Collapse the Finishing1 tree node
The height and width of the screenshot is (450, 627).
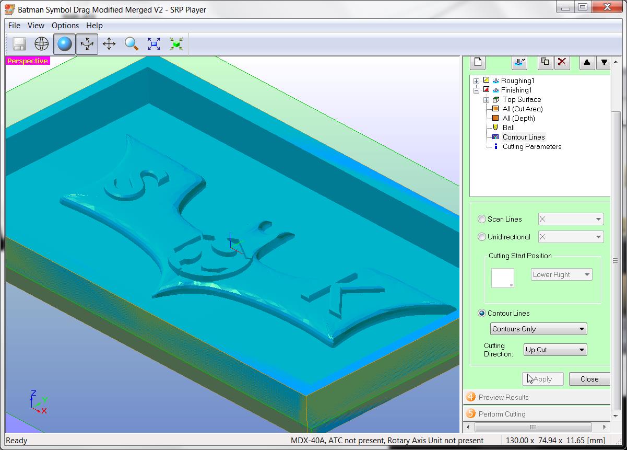pyautogui.click(x=476, y=90)
